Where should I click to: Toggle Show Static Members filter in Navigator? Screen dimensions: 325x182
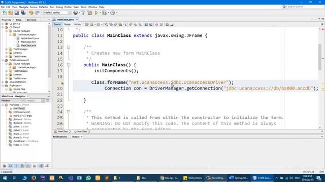point(16,166)
